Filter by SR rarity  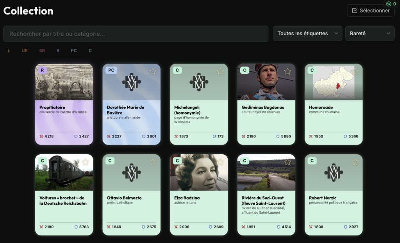[42, 50]
